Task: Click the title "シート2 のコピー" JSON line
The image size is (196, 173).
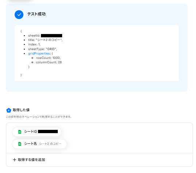Action: (x=45, y=40)
